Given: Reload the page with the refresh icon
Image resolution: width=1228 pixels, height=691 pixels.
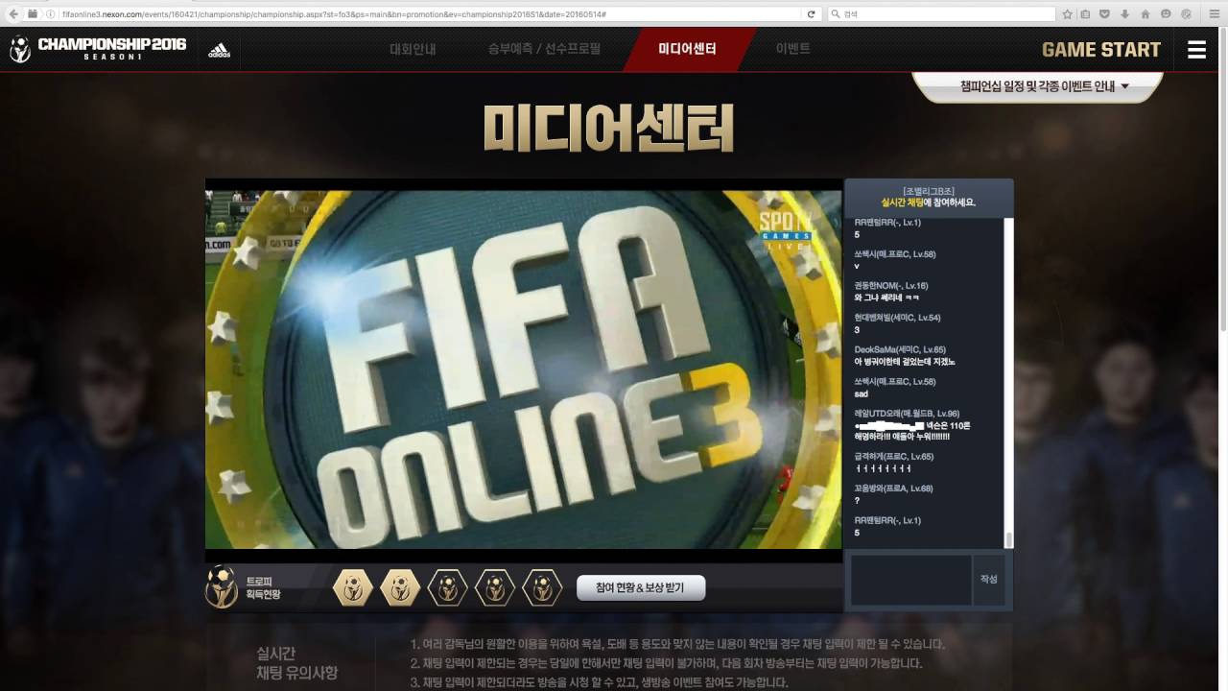Looking at the screenshot, I should click(x=812, y=14).
